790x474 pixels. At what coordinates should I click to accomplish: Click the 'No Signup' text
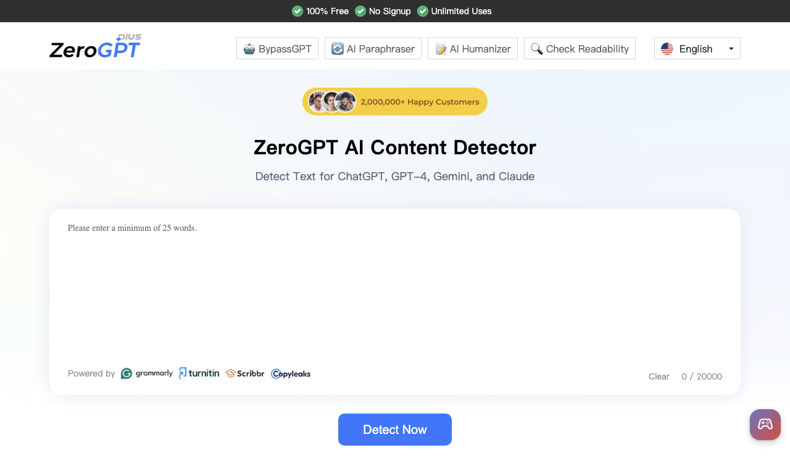click(390, 11)
